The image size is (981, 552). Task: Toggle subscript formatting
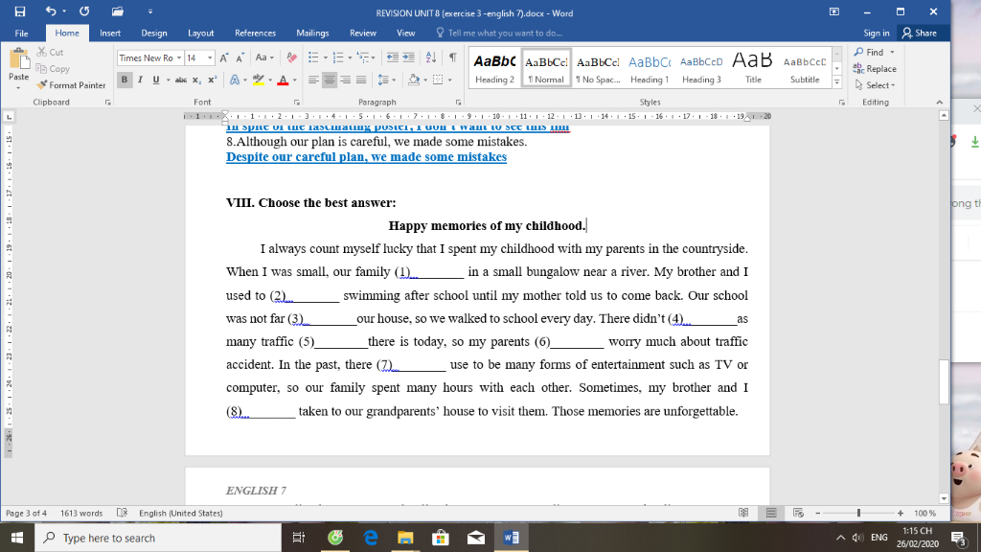click(196, 80)
